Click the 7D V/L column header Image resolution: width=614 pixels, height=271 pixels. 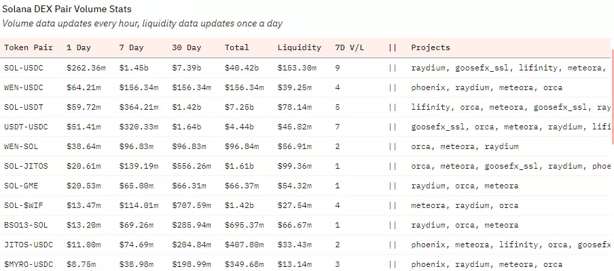[350, 47]
